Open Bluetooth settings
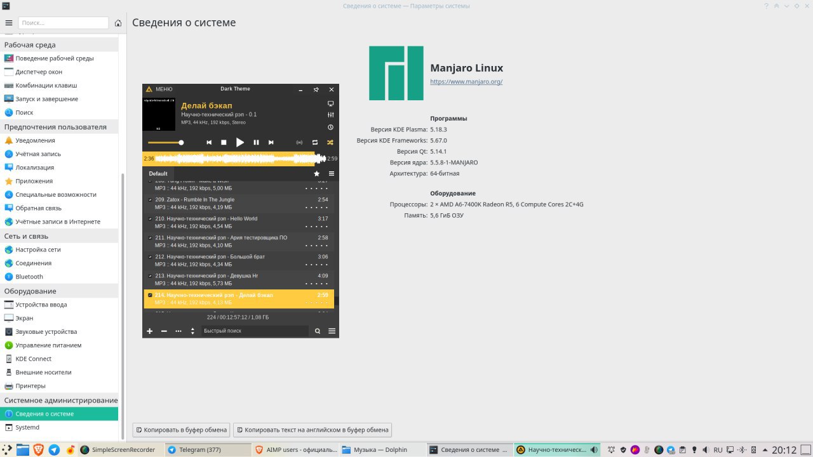Screen dimensions: 813x457 60,277
